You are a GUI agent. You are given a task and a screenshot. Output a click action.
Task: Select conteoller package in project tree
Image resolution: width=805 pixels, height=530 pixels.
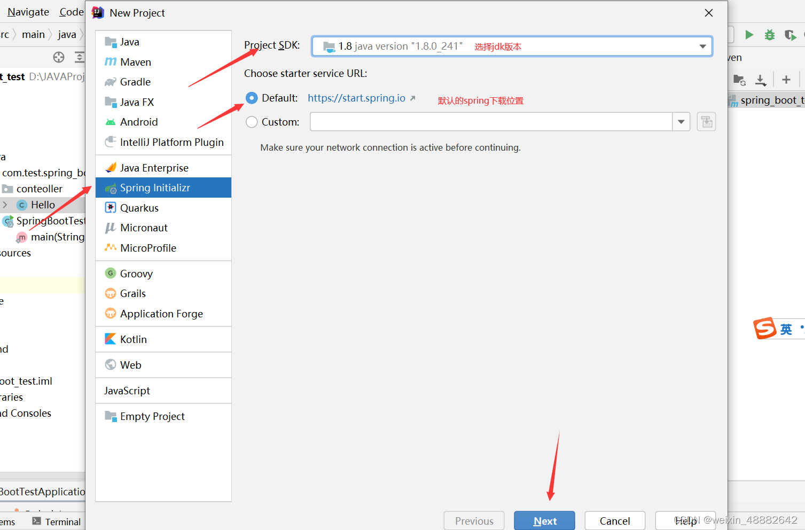tap(39, 189)
